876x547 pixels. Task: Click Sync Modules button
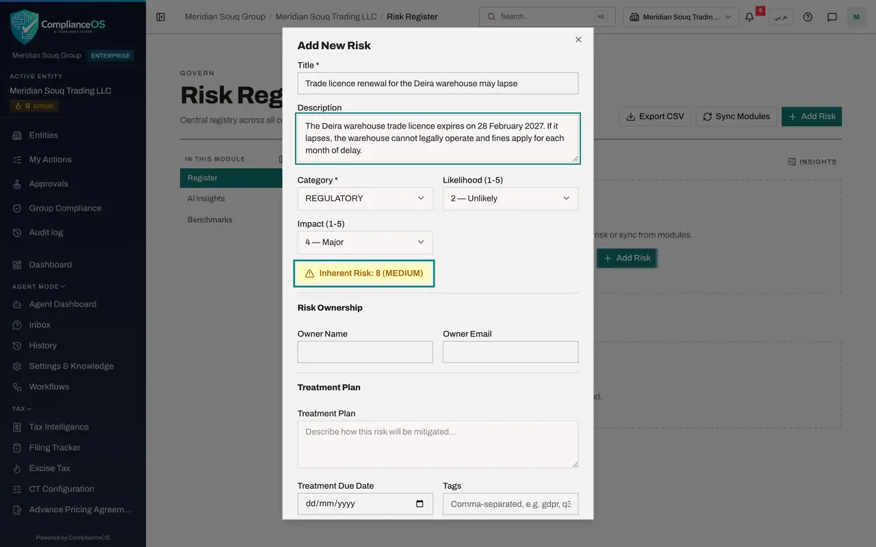736,116
